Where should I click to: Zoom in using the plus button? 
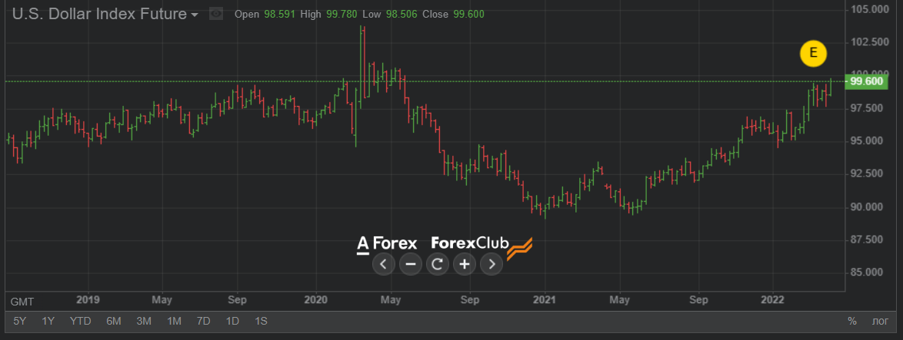click(x=464, y=264)
